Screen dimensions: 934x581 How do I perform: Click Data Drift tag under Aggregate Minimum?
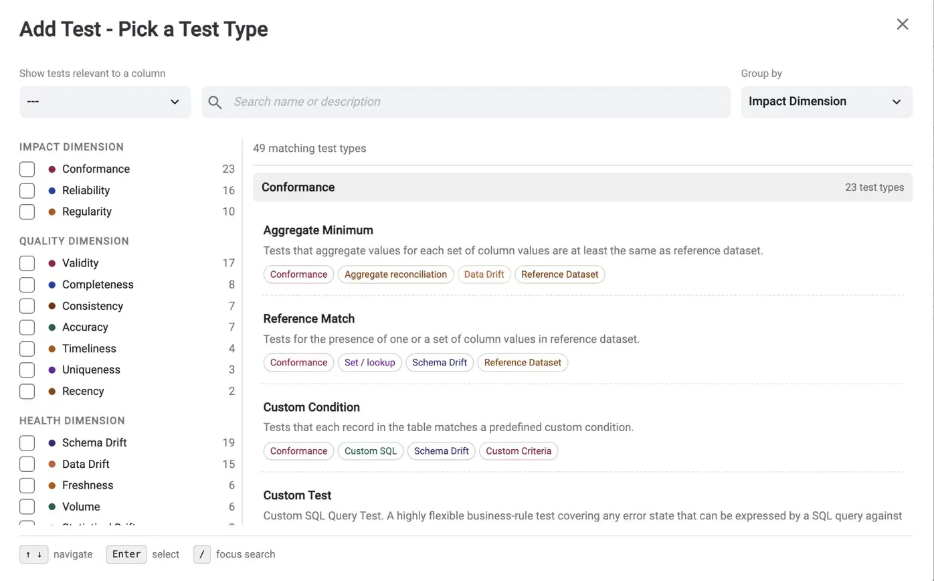tap(484, 274)
